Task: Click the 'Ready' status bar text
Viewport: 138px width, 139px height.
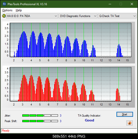Action: coord(5,130)
